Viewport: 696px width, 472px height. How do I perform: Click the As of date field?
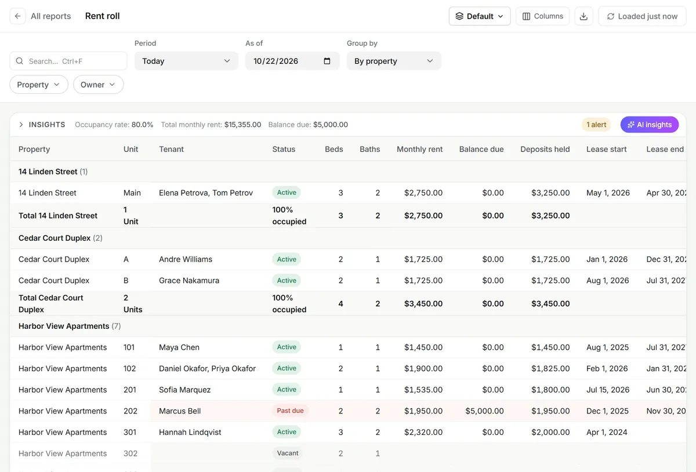coord(292,61)
